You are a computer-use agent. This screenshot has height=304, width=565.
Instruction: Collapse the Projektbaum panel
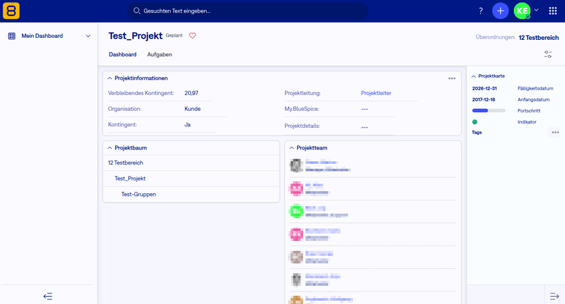110,148
